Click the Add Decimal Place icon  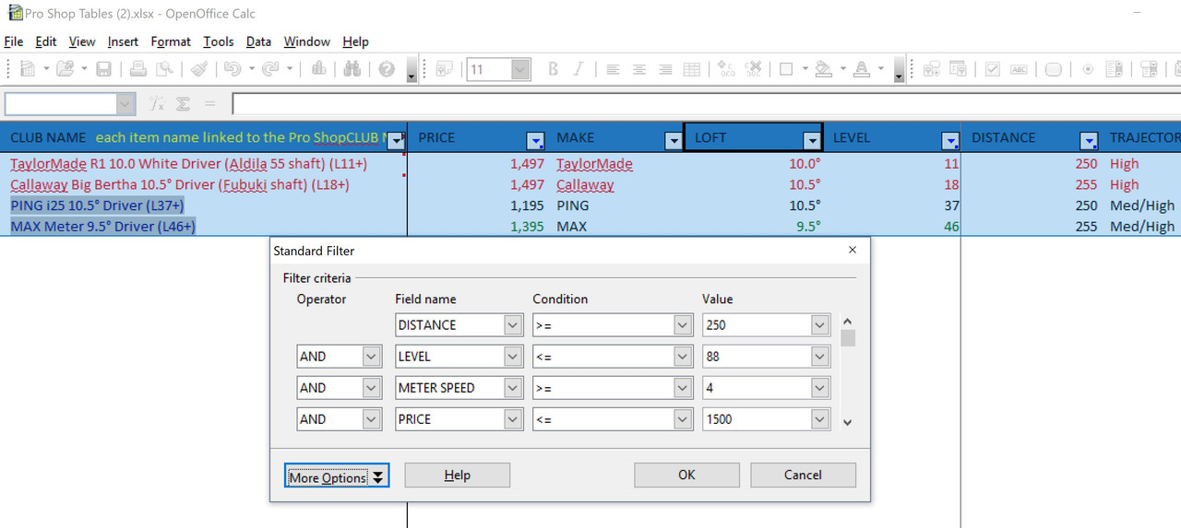[x=726, y=69]
